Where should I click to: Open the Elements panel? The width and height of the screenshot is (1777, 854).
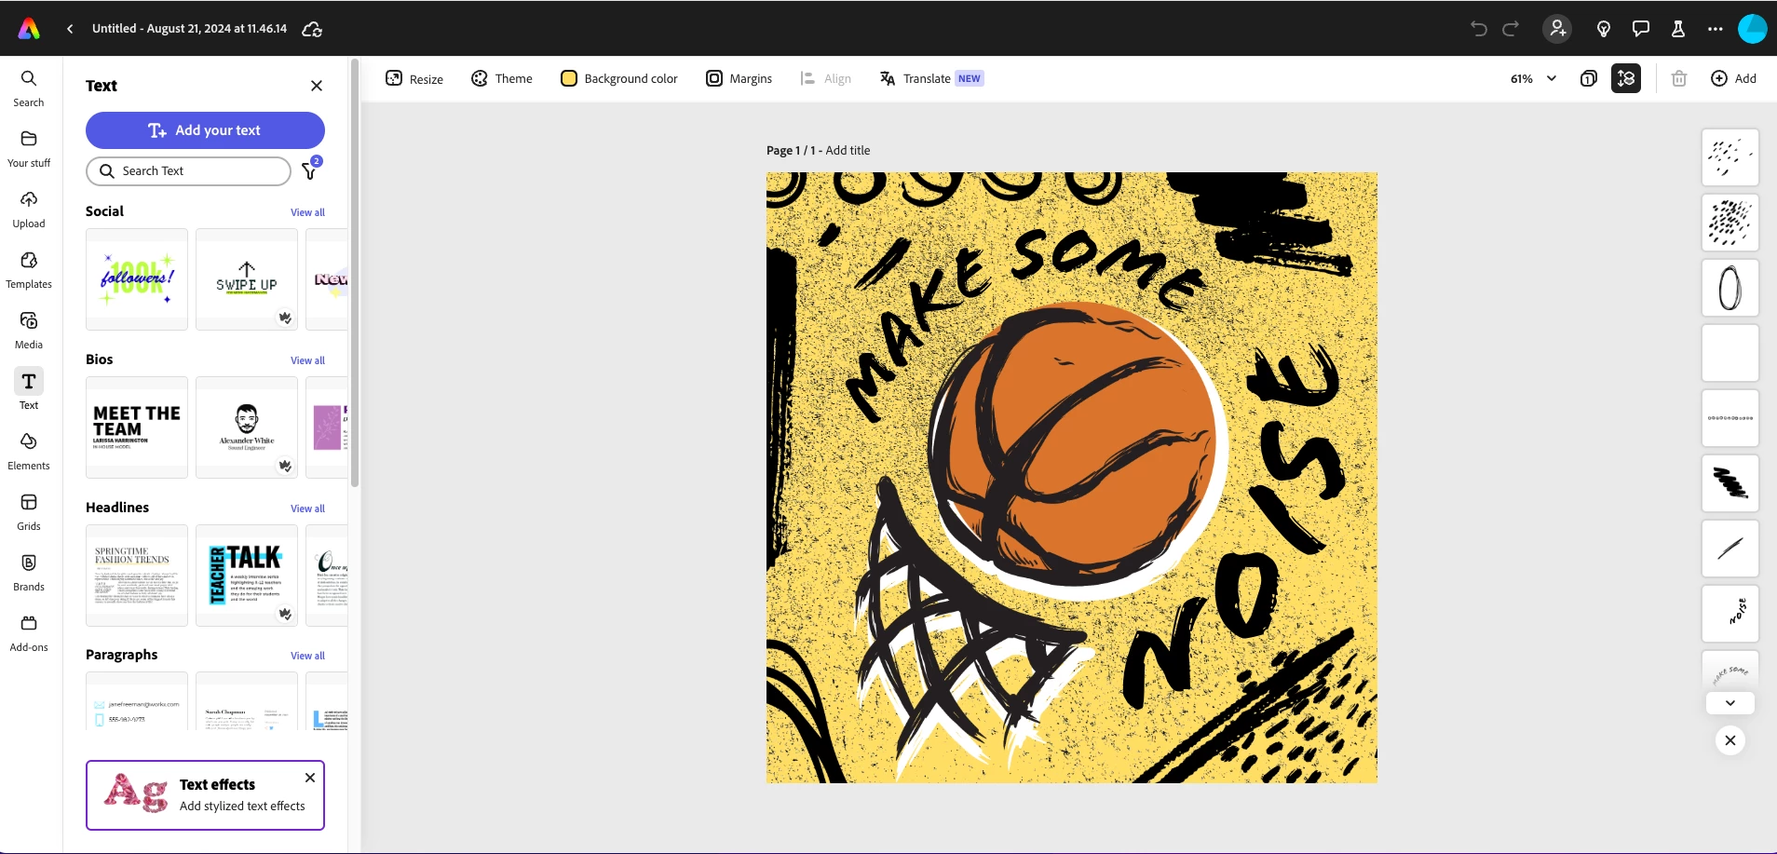pyautogui.click(x=29, y=452)
